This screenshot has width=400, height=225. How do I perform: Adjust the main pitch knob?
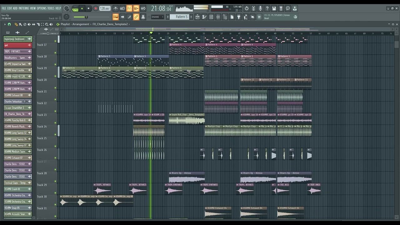[x=67, y=17]
